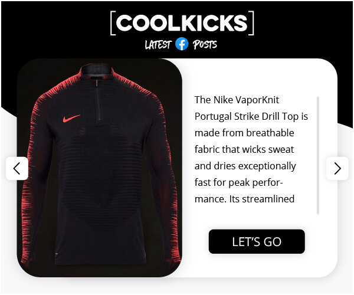Open the LET'S GO button
This screenshot has height=295, width=354.
pyautogui.click(x=257, y=241)
